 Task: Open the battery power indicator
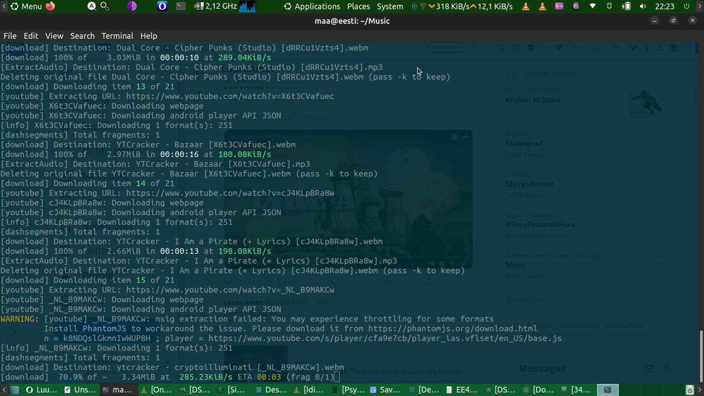626,6
